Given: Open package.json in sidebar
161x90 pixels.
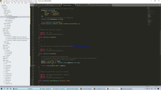Looking at the screenshot, I should [x=8, y=77].
